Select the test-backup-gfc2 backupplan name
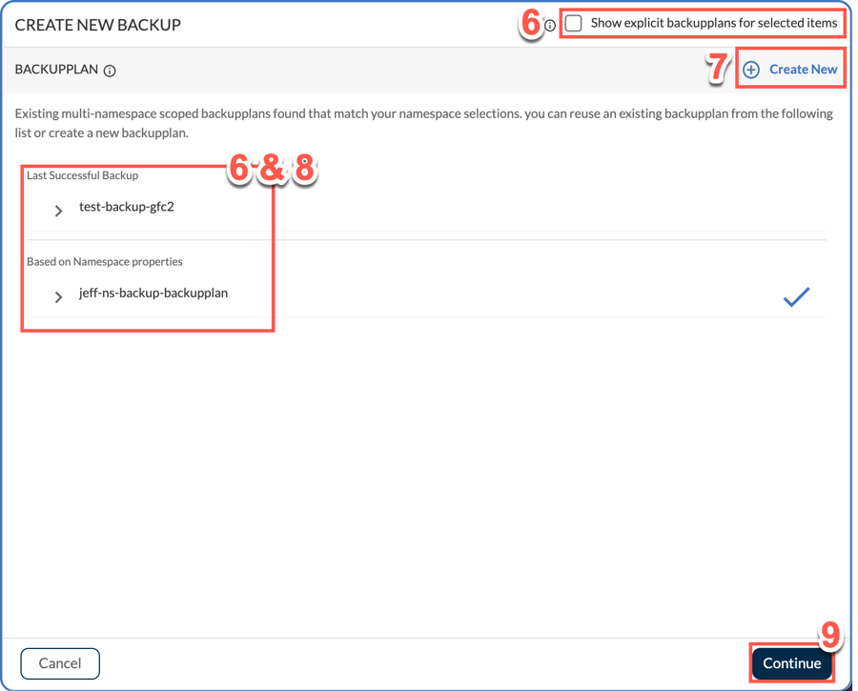The image size is (858, 691). [x=127, y=207]
